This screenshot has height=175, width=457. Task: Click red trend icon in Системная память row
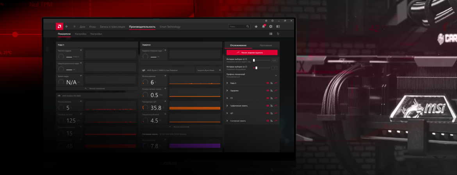click(x=276, y=121)
